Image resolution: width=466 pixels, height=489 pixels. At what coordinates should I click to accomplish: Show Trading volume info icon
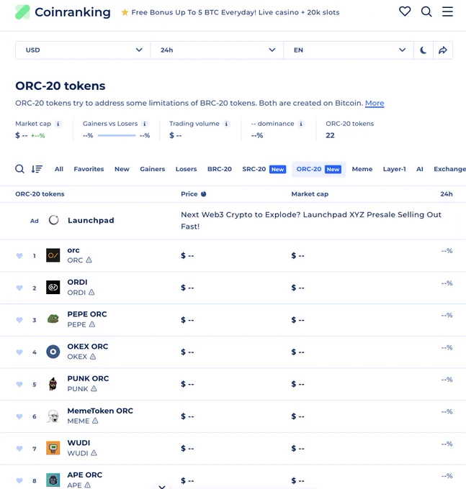(226, 124)
